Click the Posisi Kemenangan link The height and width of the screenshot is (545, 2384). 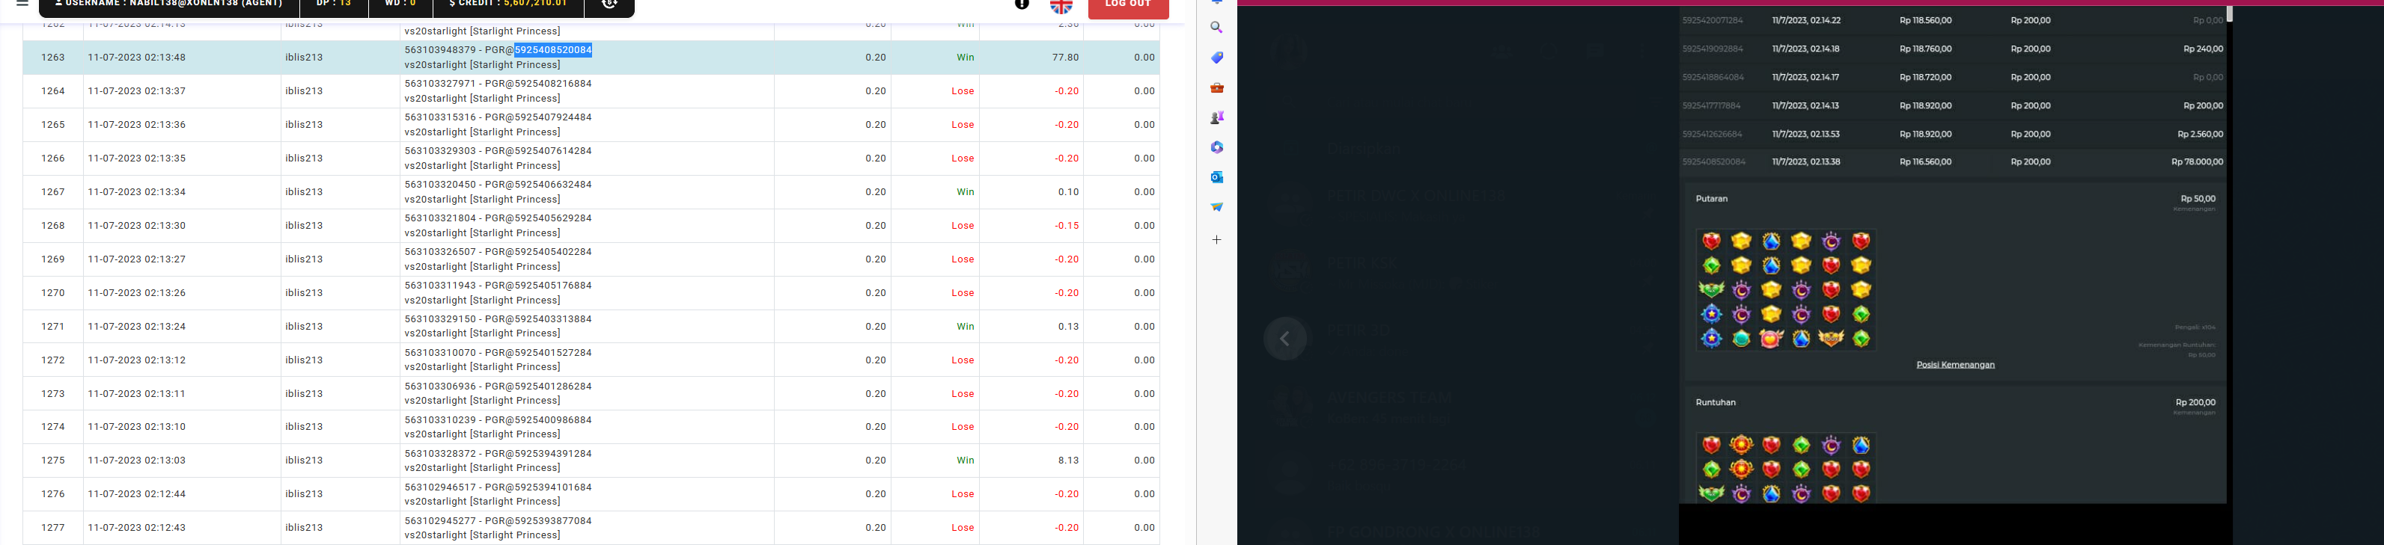[x=1954, y=365]
